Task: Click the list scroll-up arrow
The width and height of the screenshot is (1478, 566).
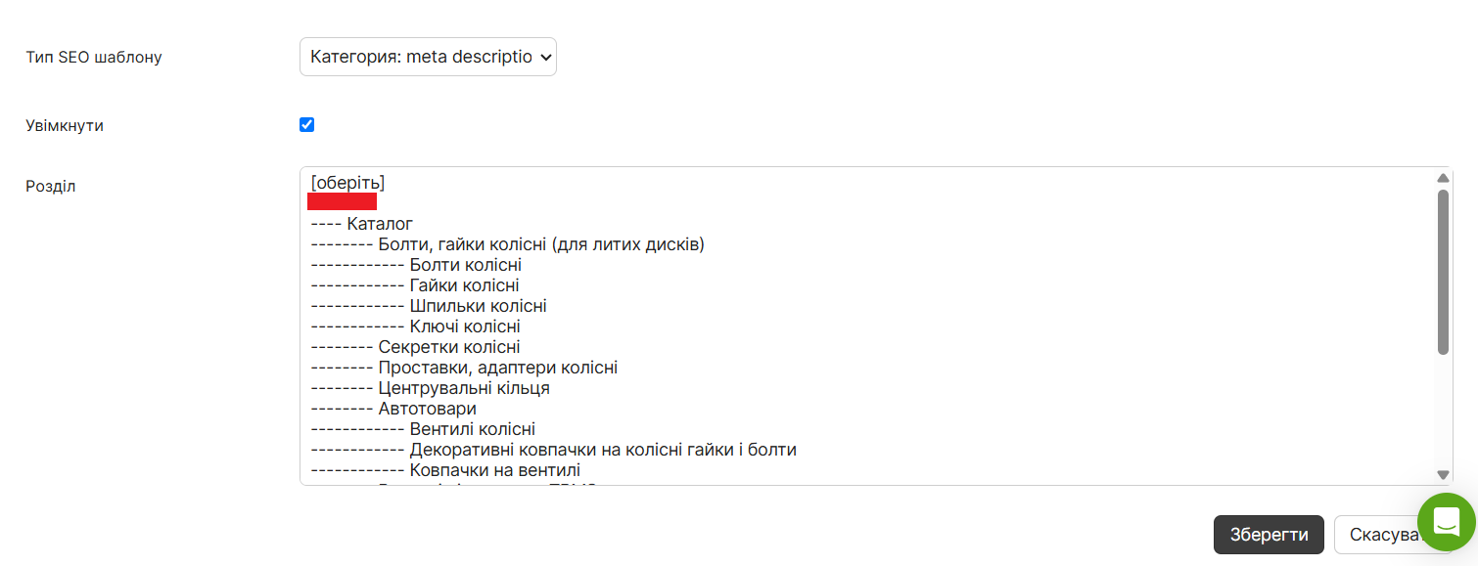Action: 1443,178
